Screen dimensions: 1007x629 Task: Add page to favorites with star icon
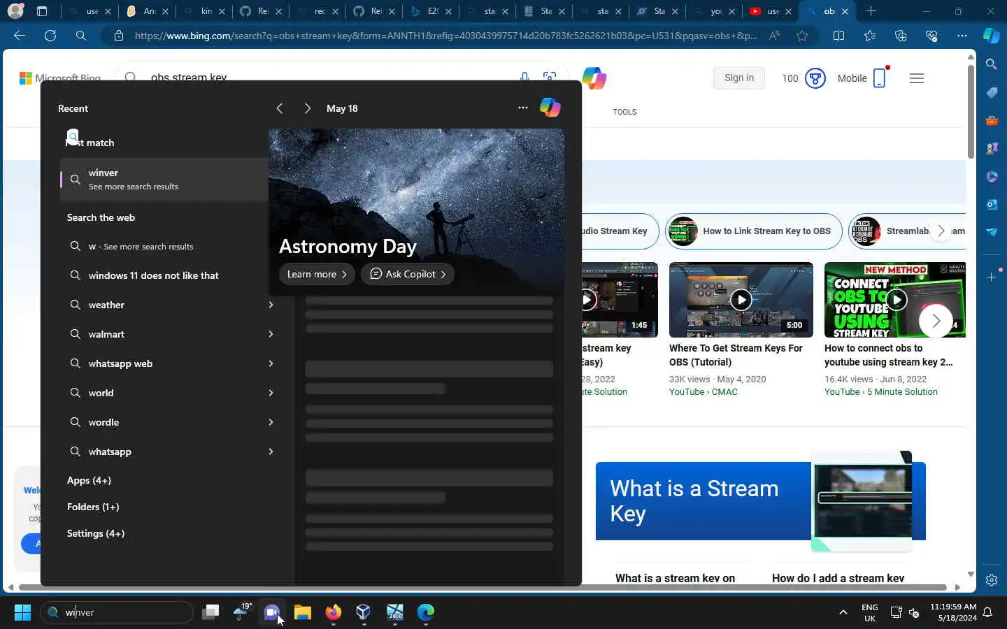click(802, 36)
